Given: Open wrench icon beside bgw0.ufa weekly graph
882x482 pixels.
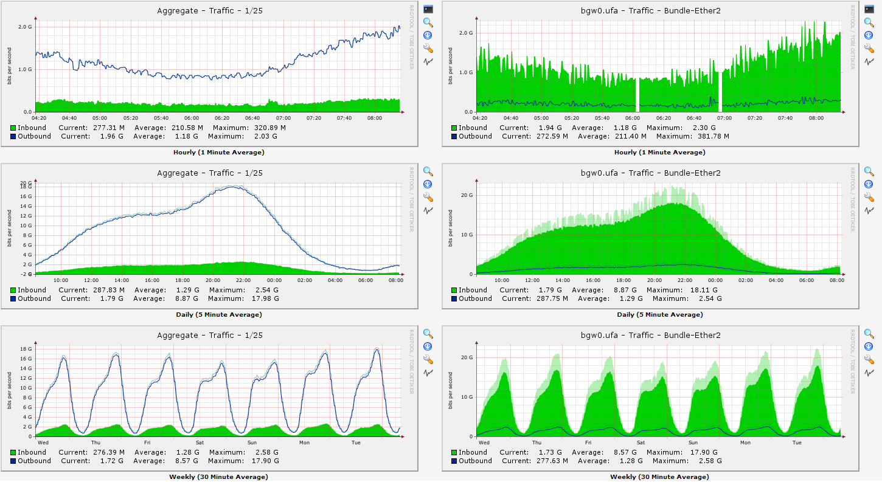Looking at the screenshot, I should click(869, 359).
